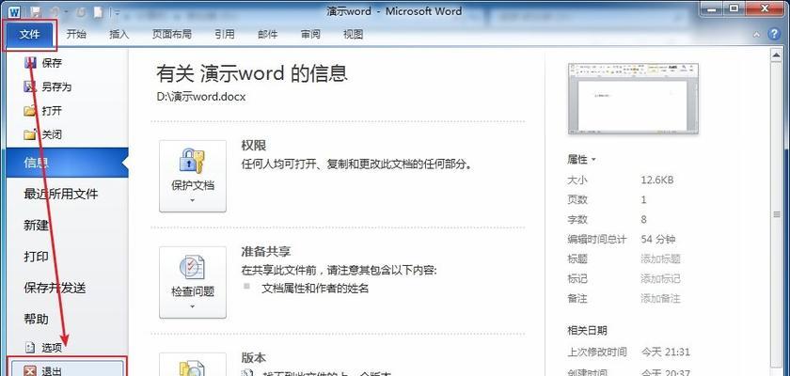Open the 文件 tab
Image resolution: width=790 pixels, height=376 pixels.
(29, 35)
